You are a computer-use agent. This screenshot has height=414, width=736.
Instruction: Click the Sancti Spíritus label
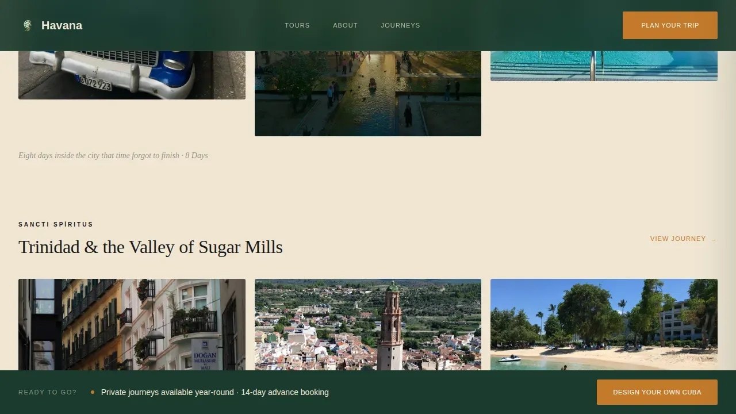click(56, 224)
